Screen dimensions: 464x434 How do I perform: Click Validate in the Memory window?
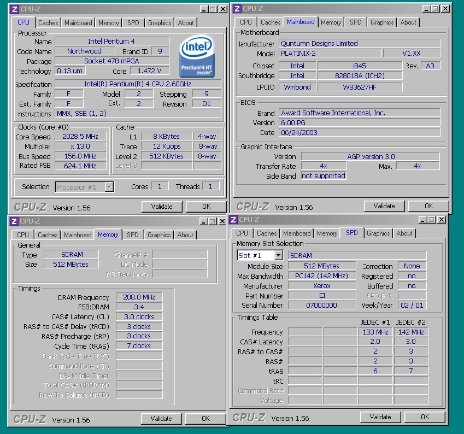[x=161, y=419]
